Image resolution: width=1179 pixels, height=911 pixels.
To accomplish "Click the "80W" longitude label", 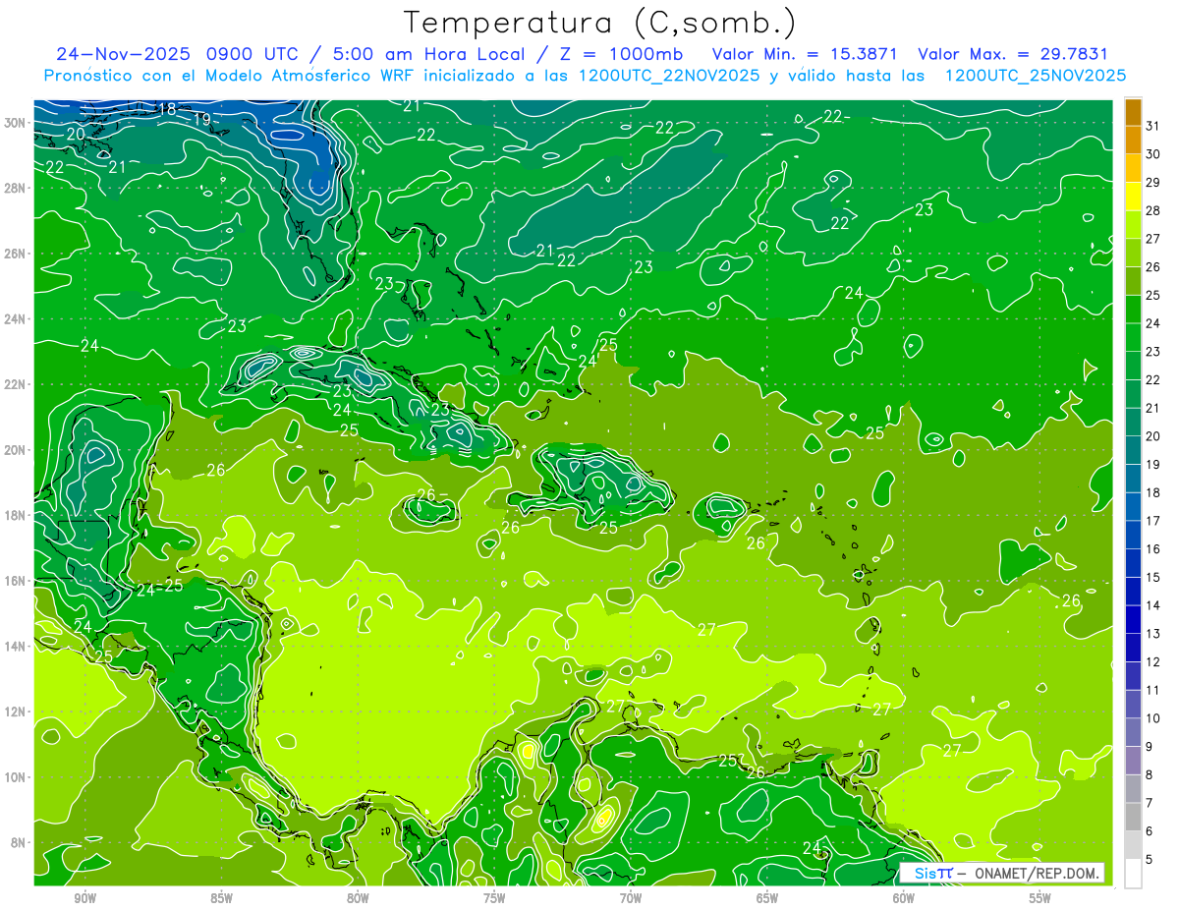I will point(358,898).
